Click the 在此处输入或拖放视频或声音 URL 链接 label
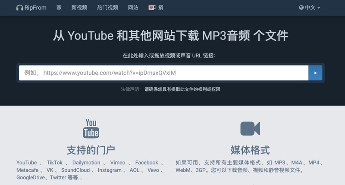 tap(169, 55)
